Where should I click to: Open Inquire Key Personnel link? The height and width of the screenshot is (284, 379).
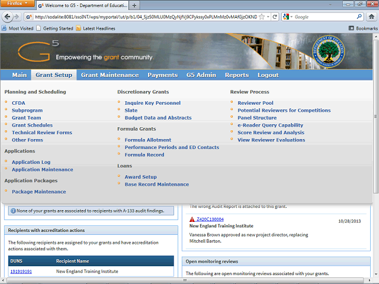point(152,103)
